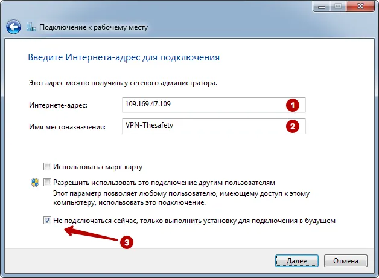Click the heading 'Введите Интернета-адрес для подключения'
The height and width of the screenshot is (278, 379).
pyautogui.click(x=124, y=57)
